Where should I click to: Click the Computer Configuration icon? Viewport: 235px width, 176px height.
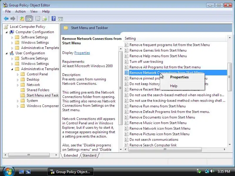click(x=12, y=32)
